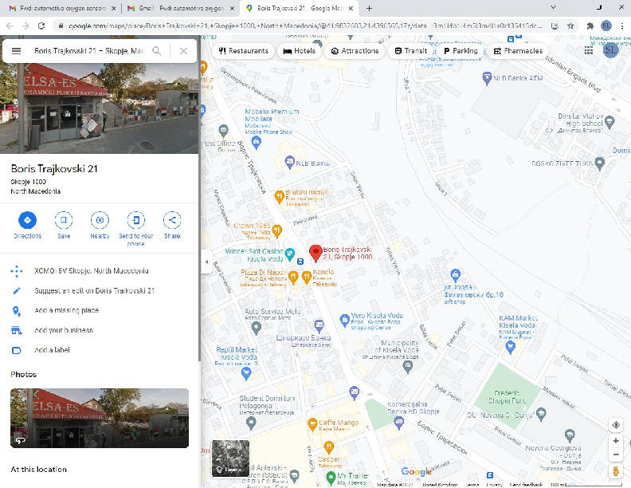This screenshot has width=631, height=488.
Task: Click the Directions icon button
Action: (27, 220)
